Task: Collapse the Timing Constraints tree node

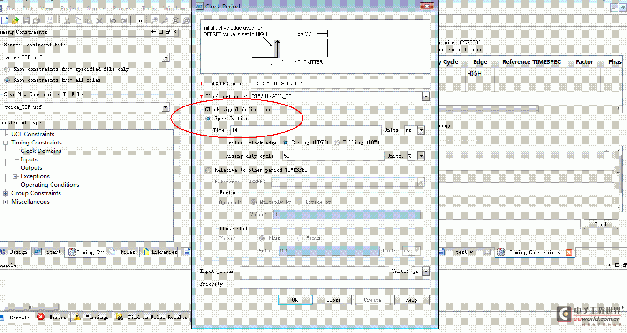Action: [x=6, y=143]
